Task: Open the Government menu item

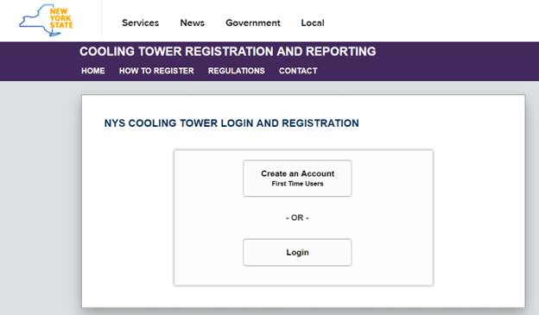Action: tap(252, 23)
